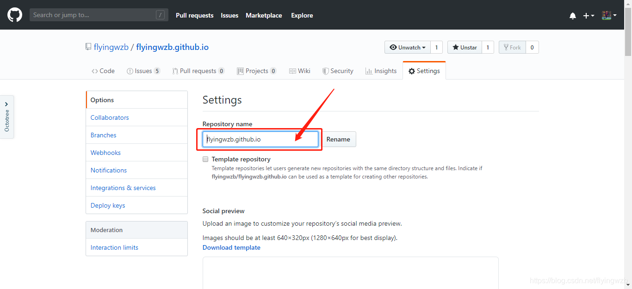The height and width of the screenshot is (289, 632).
Task: Select Options in the settings sidebar
Action: tap(136, 100)
